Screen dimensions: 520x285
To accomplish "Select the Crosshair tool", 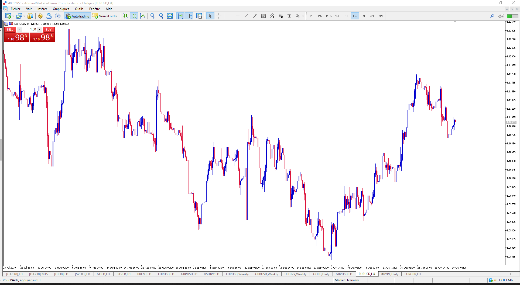I will [219, 16].
